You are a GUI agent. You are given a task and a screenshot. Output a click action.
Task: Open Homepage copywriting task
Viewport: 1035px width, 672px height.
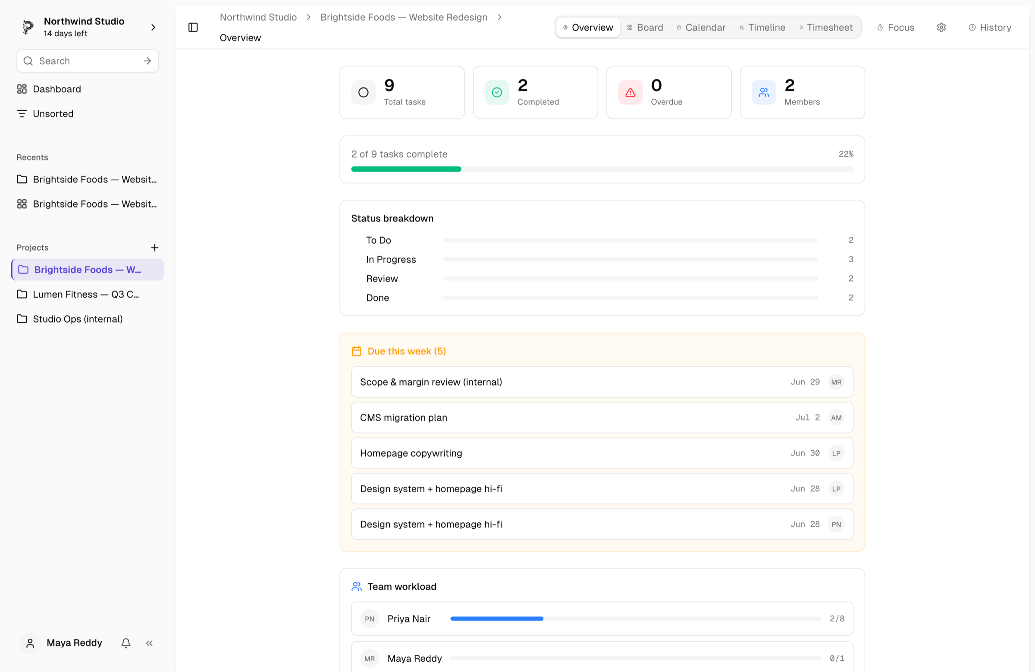[602, 453]
